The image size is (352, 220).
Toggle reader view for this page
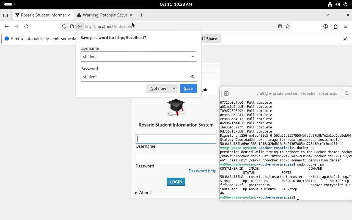(280, 26)
